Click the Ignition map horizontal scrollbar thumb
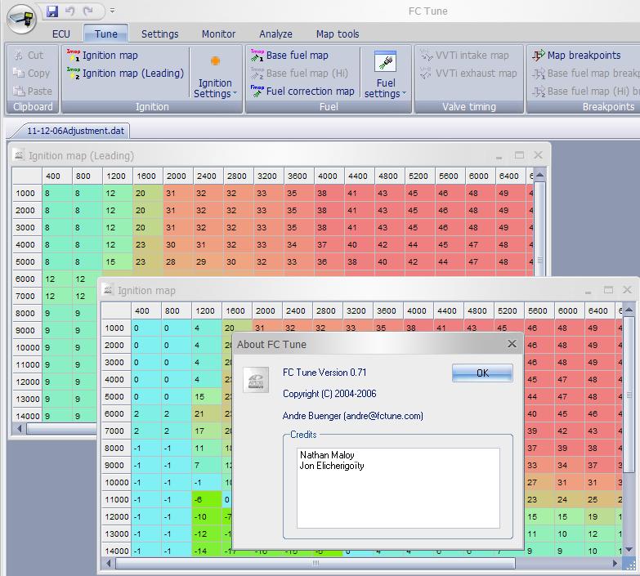 316,563
